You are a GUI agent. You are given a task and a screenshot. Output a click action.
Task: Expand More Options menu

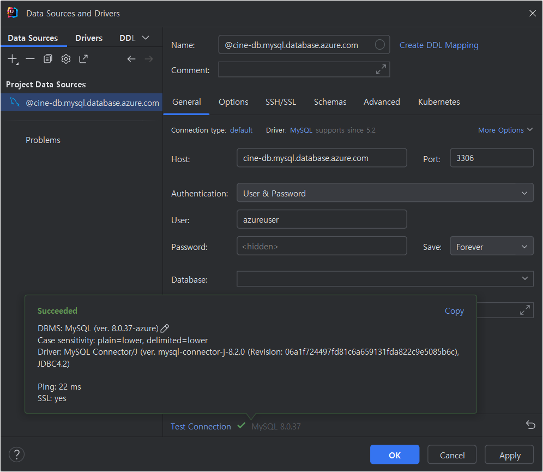pos(505,130)
